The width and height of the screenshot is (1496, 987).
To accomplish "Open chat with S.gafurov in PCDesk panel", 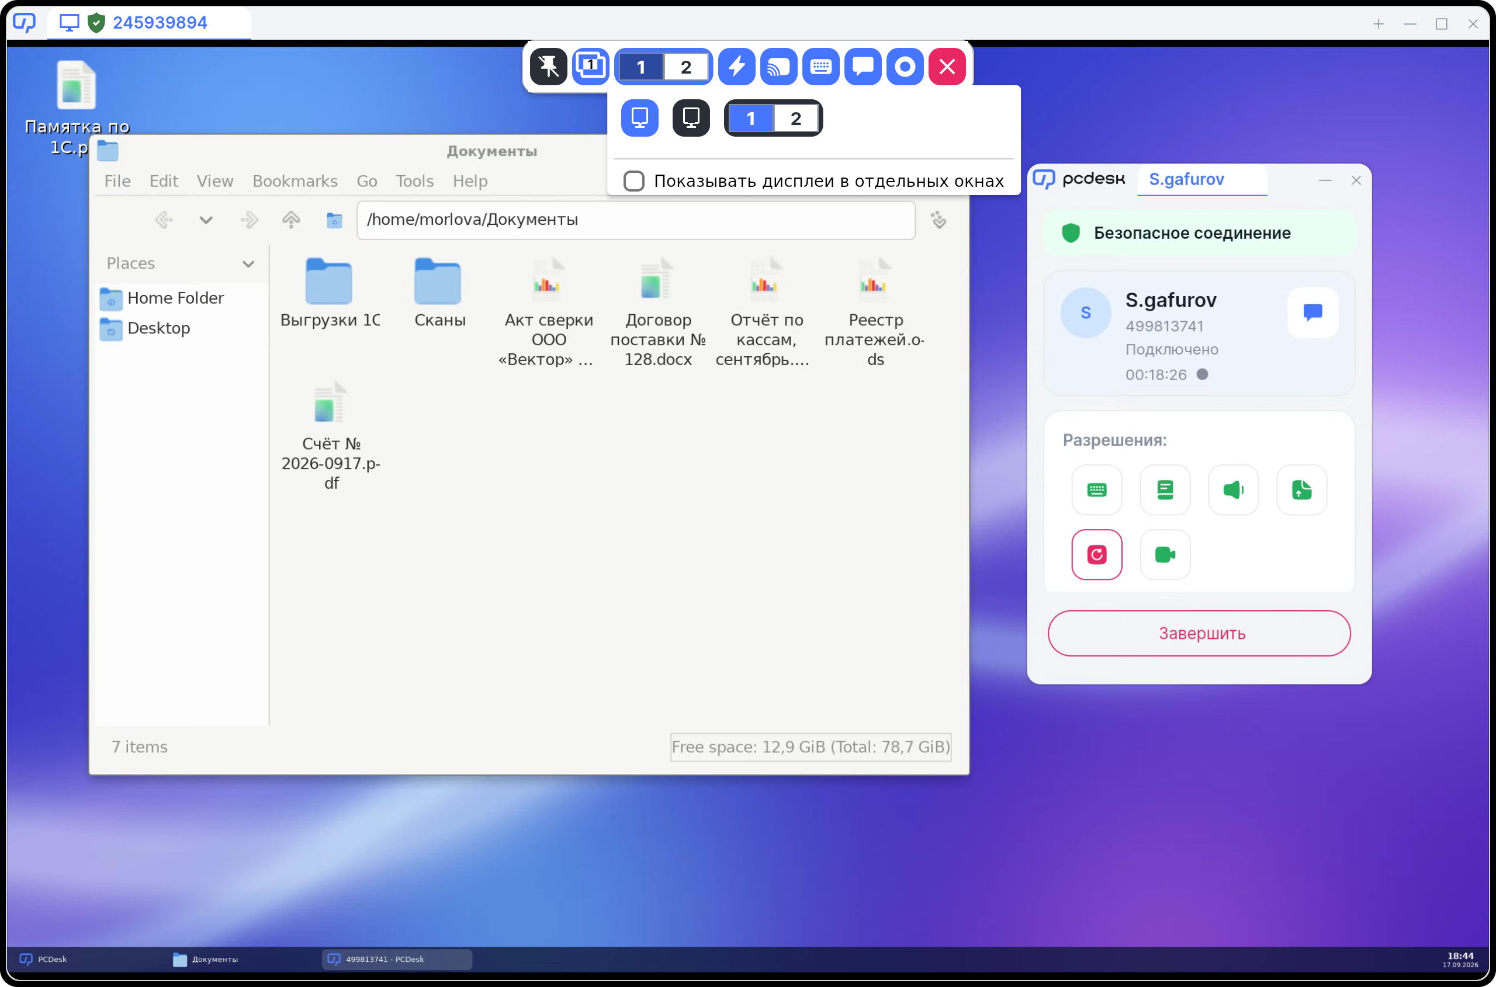I will coord(1313,312).
